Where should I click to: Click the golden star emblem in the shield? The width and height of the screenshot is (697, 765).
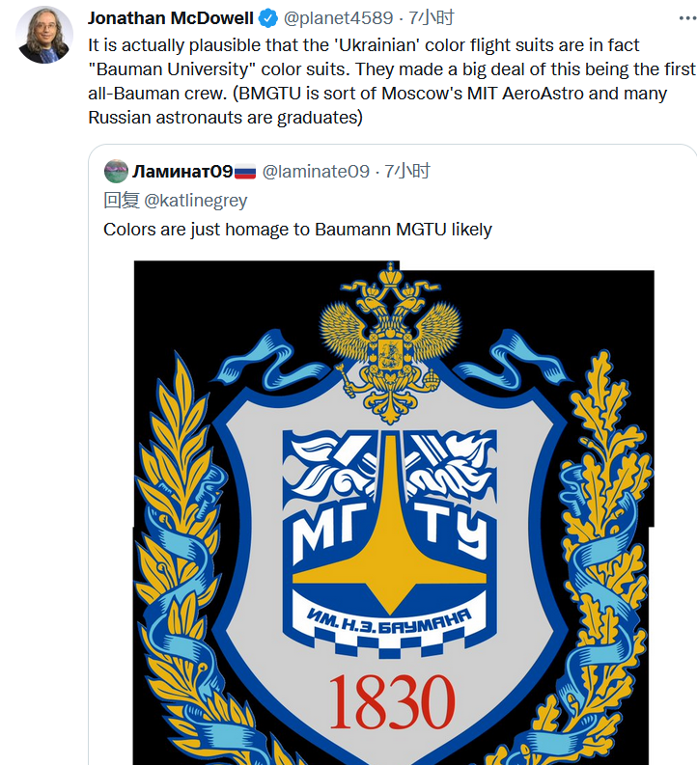pyautogui.click(x=390, y=540)
